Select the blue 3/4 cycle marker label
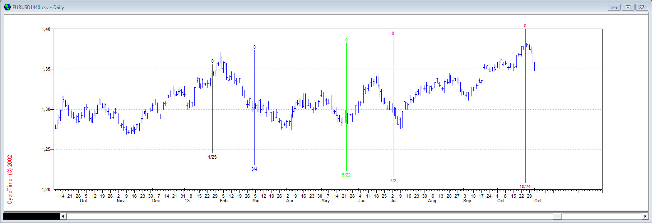The width and height of the screenshot is (652, 223). (254, 169)
